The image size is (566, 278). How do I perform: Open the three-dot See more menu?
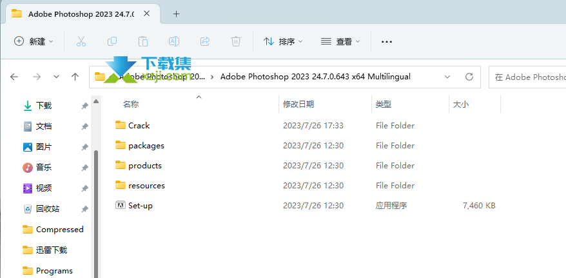click(387, 41)
